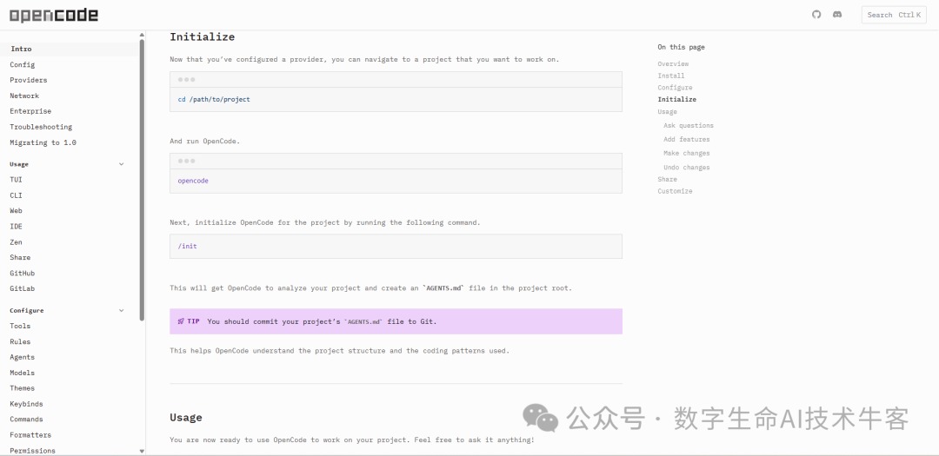939x456 pixels.
Task: Click the sidebar scroll-down arrow
Action: (142, 451)
